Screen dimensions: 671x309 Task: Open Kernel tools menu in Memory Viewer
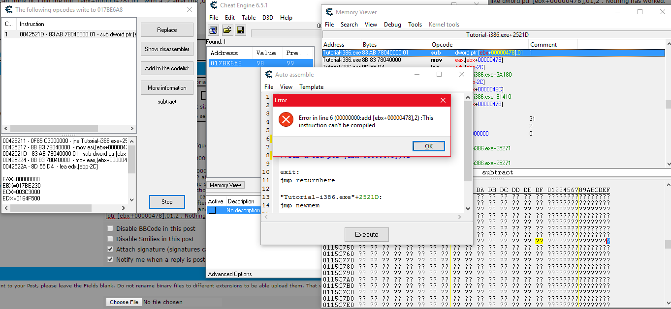pos(444,25)
